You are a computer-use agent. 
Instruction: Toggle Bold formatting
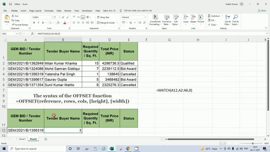click(x=34, y=23)
